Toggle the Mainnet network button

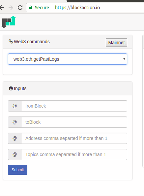[x=116, y=43]
